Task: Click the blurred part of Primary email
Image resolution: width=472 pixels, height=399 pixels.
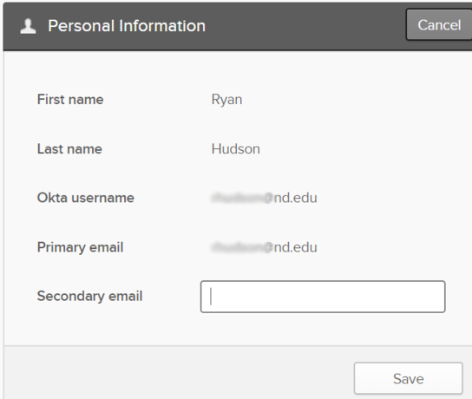Action: [x=241, y=248]
